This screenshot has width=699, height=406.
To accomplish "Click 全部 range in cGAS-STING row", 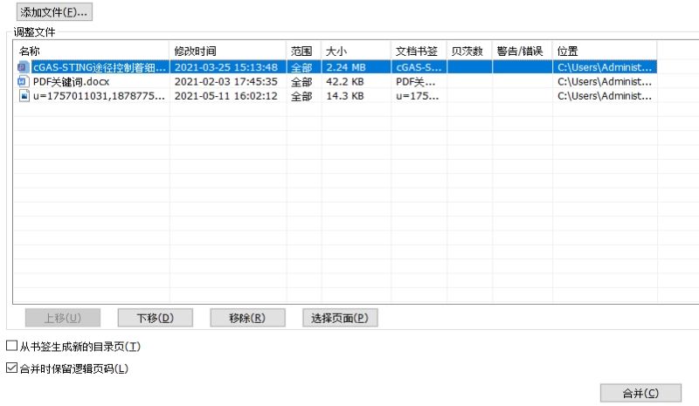I will coord(301,68).
